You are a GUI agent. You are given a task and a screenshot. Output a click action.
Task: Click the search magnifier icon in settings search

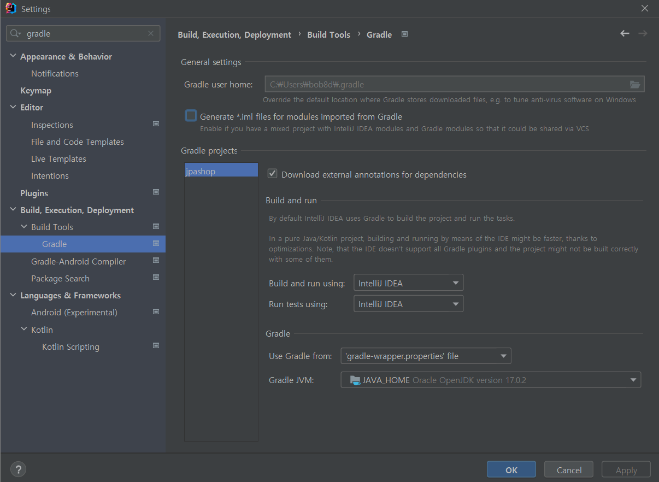(15, 34)
